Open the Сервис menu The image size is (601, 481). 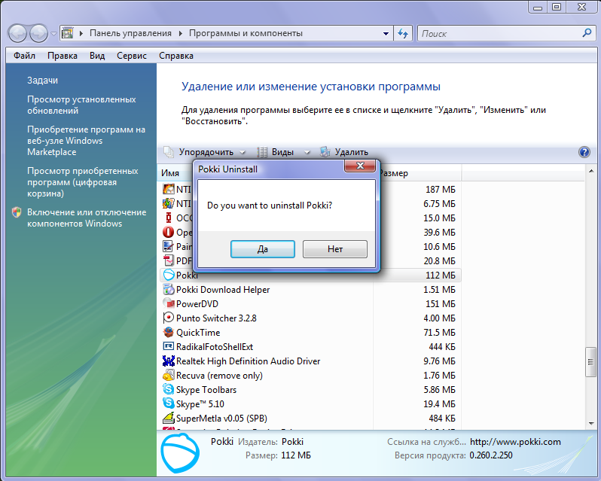coord(132,56)
